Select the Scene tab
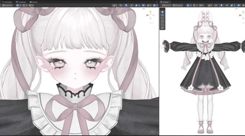This screenshot has height=136, width=245. pyautogui.click(x=164, y=2)
